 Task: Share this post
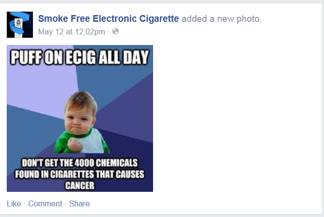[79, 203]
